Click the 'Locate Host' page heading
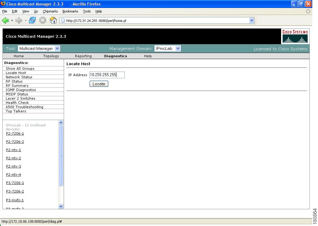The height and width of the screenshot is (226, 318). [78, 64]
